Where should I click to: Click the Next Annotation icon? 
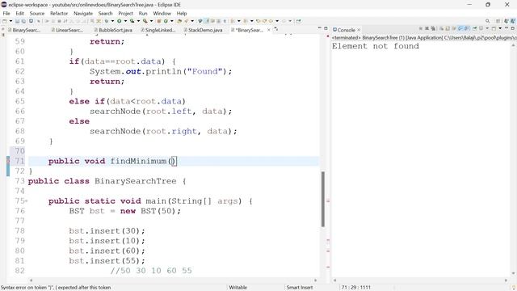click(x=233, y=21)
